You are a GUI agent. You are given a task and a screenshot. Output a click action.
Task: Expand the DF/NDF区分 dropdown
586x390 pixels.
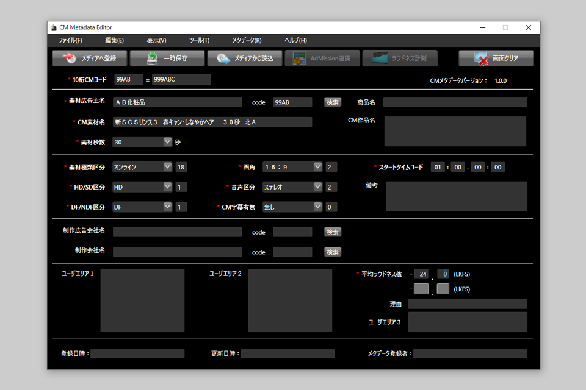tap(167, 207)
